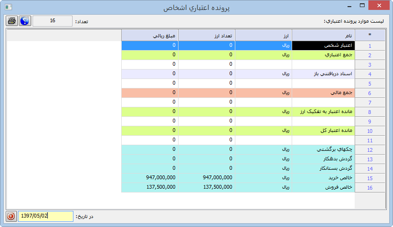Click the count field showing 16
The height and width of the screenshot is (227, 393).
(53, 21)
